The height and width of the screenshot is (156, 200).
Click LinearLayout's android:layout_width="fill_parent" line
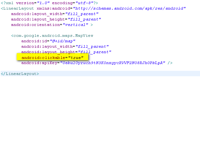55,14
